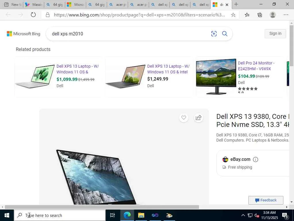This screenshot has width=294, height=221.
Task: Click the Related products heading
Action: point(33,49)
